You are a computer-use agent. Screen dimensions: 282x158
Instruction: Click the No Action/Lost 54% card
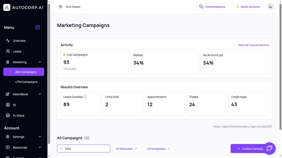point(235,62)
